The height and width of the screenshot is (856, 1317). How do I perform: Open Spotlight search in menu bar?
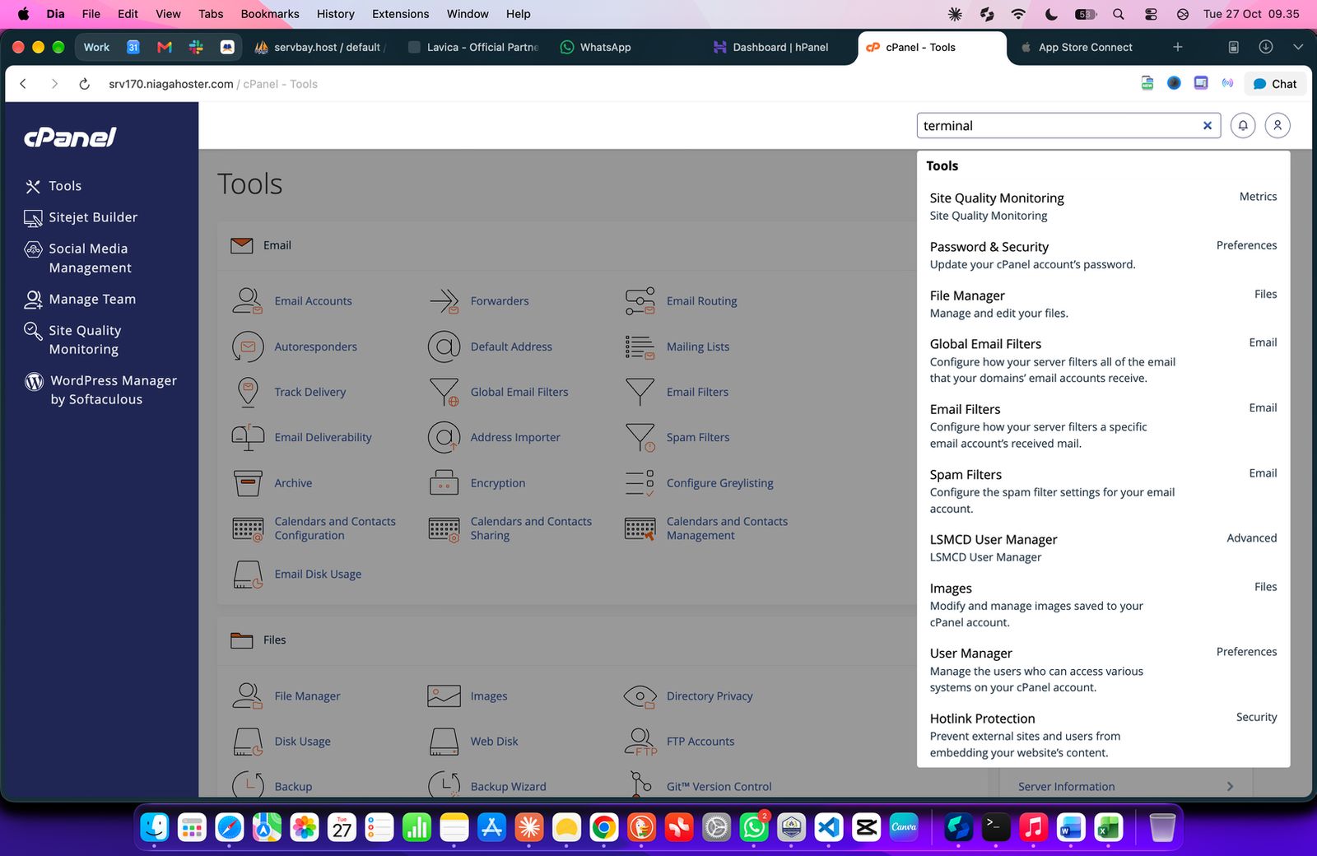[1118, 14]
